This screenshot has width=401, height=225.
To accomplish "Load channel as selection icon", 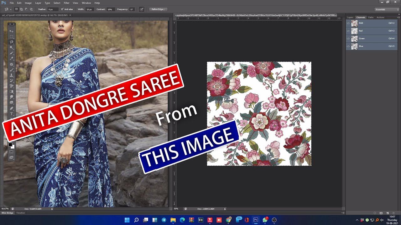I will click(x=375, y=213).
